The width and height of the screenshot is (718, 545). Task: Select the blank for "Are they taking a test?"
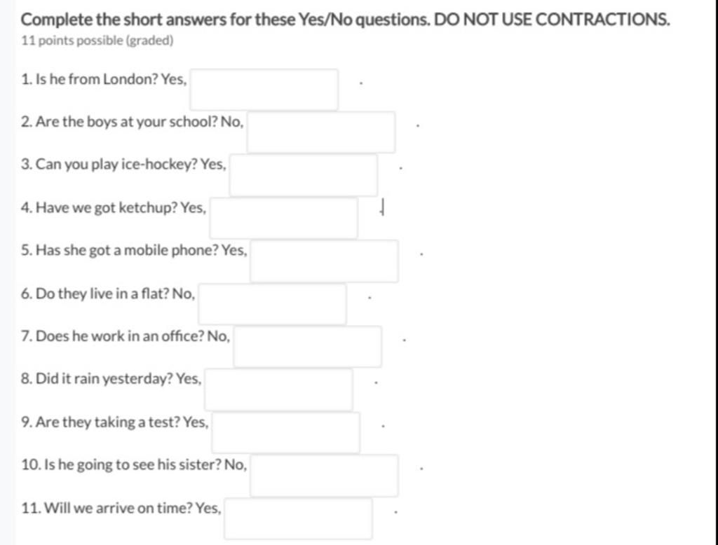click(x=286, y=432)
